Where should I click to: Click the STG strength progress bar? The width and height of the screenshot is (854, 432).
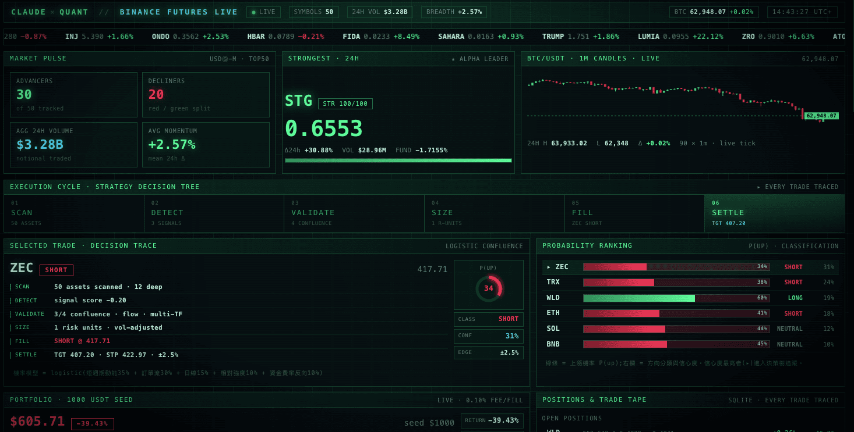click(x=398, y=160)
